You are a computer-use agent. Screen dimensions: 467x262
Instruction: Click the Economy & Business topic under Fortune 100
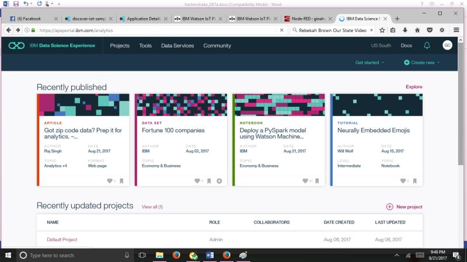pyautogui.click(x=161, y=166)
